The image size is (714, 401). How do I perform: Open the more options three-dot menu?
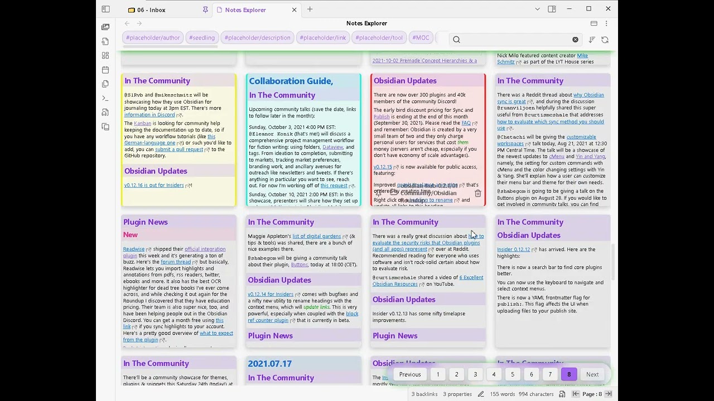coord(606,23)
